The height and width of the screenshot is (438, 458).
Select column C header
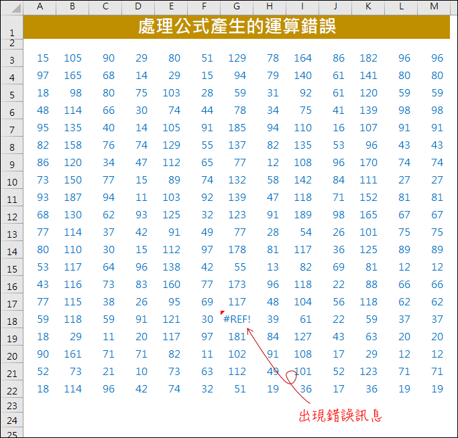[105, 7]
